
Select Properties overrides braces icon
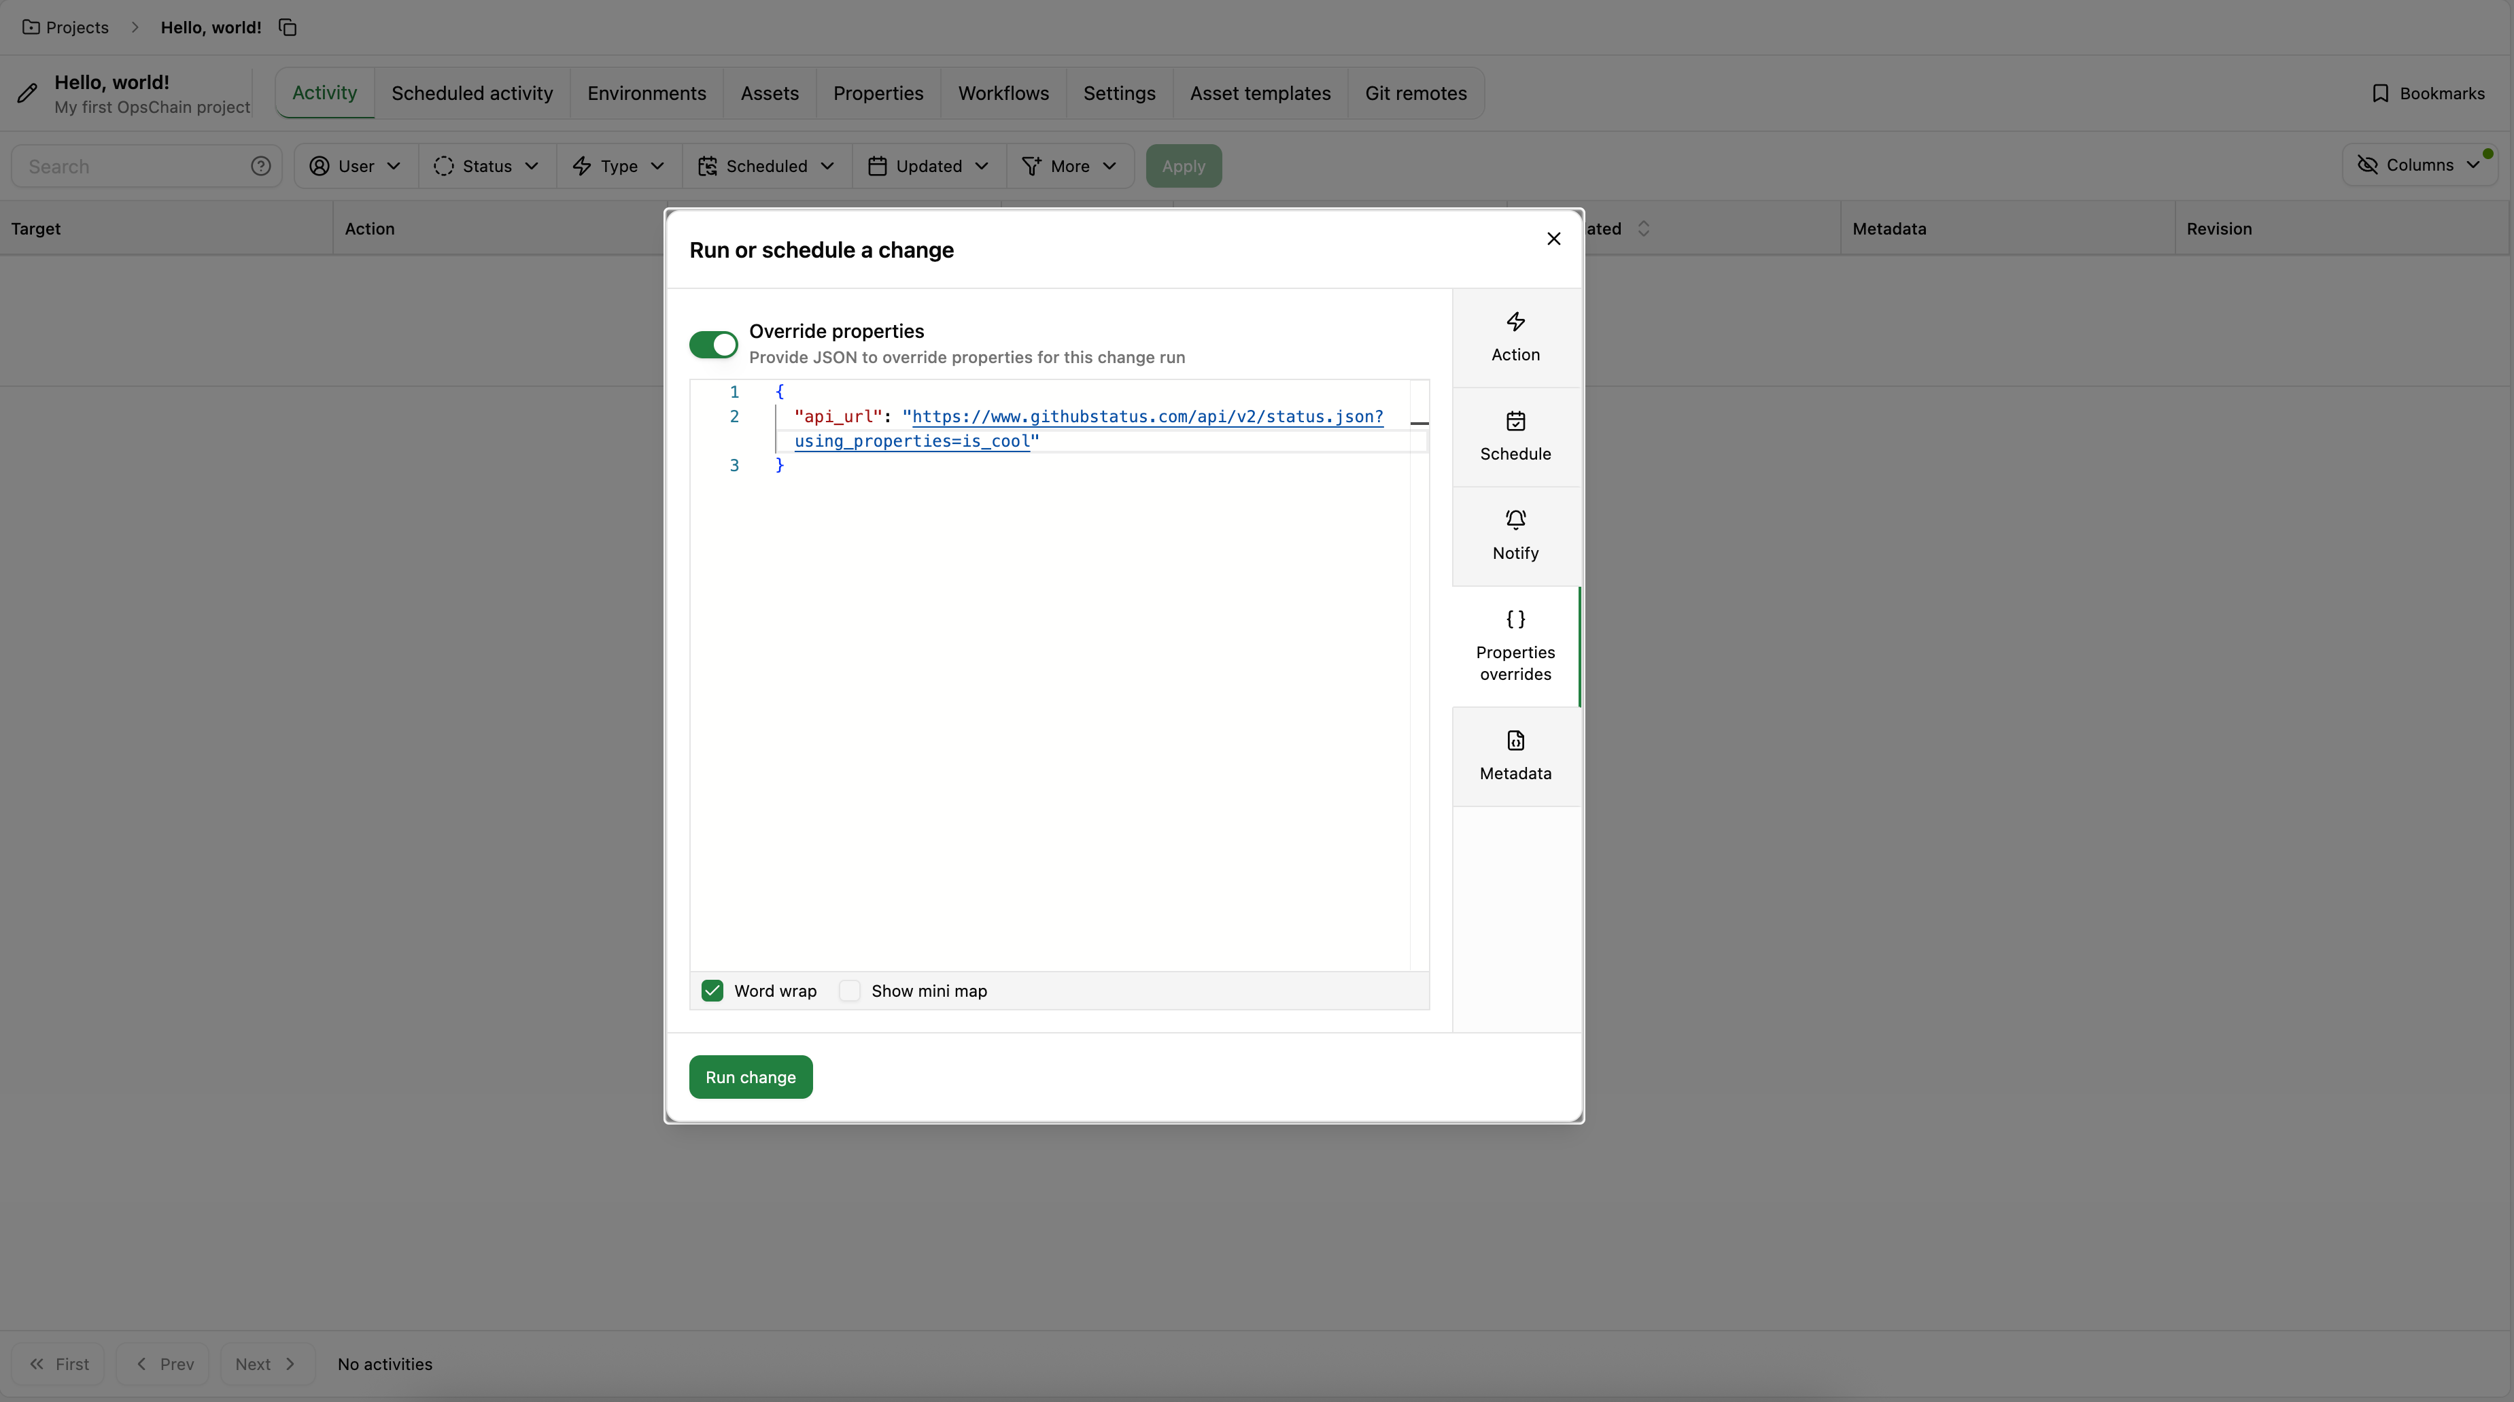click(1515, 620)
